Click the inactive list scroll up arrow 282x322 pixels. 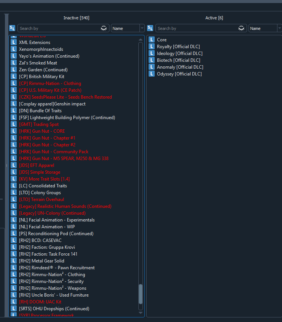141,40
